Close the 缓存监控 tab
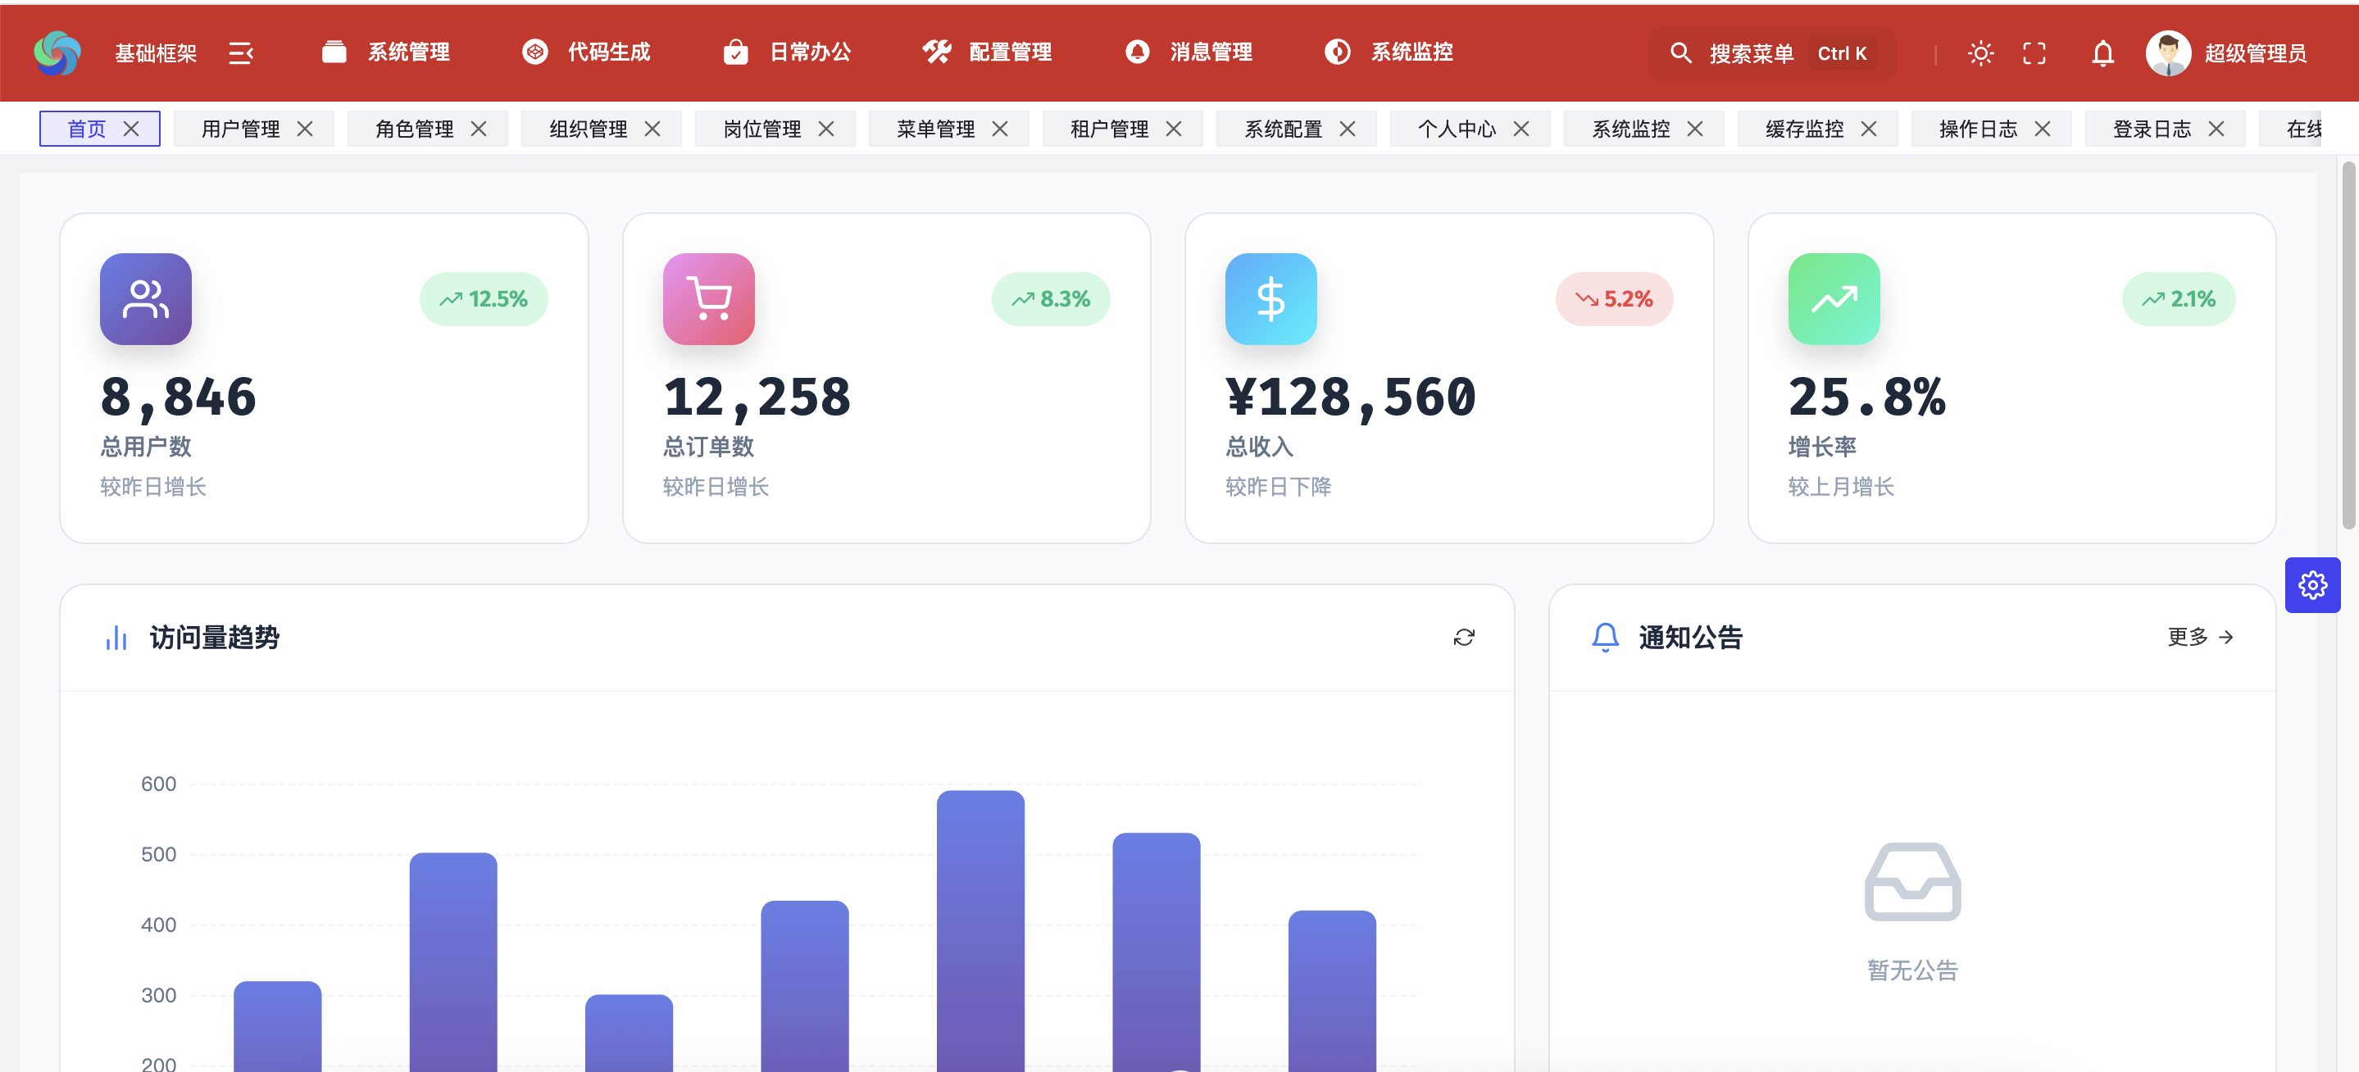Screen dimensions: 2359x1072 pos(1869,129)
